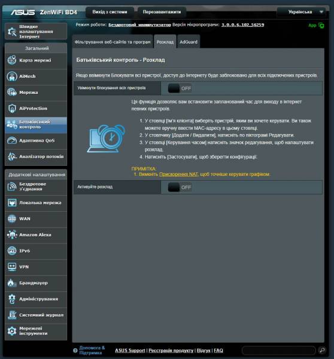Viewport: 334px width, 359px height.
Task: Open the ASUS Support link
Action: [x=130, y=350]
